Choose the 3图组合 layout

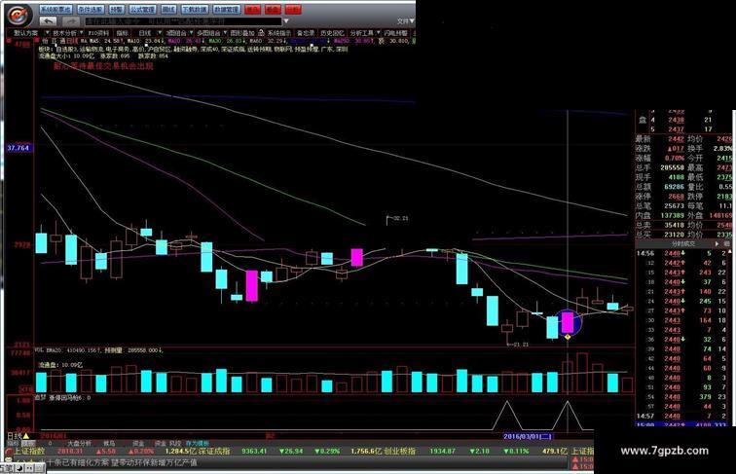point(176,33)
